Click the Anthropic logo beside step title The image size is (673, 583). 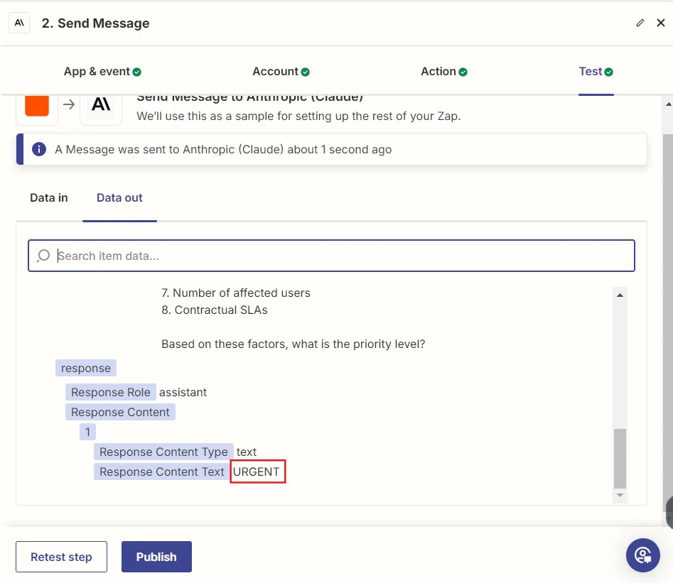coord(19,23)
